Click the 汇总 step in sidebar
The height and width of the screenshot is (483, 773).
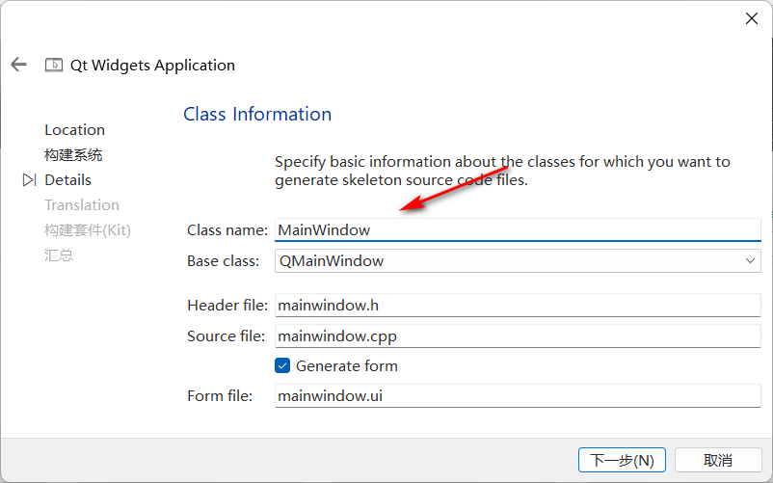pyautogui.click(x=59, y=255)
